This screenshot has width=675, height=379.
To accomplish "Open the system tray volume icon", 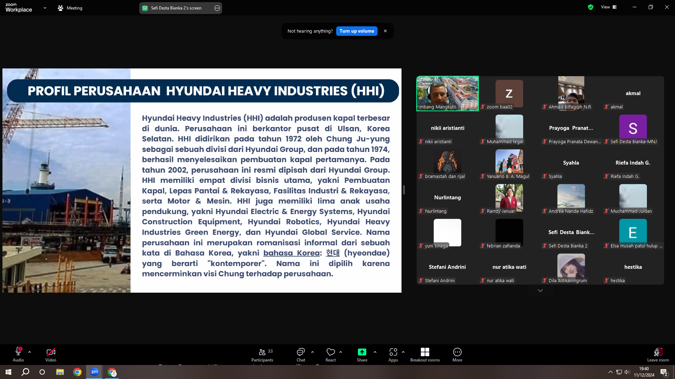I will 628,372.
